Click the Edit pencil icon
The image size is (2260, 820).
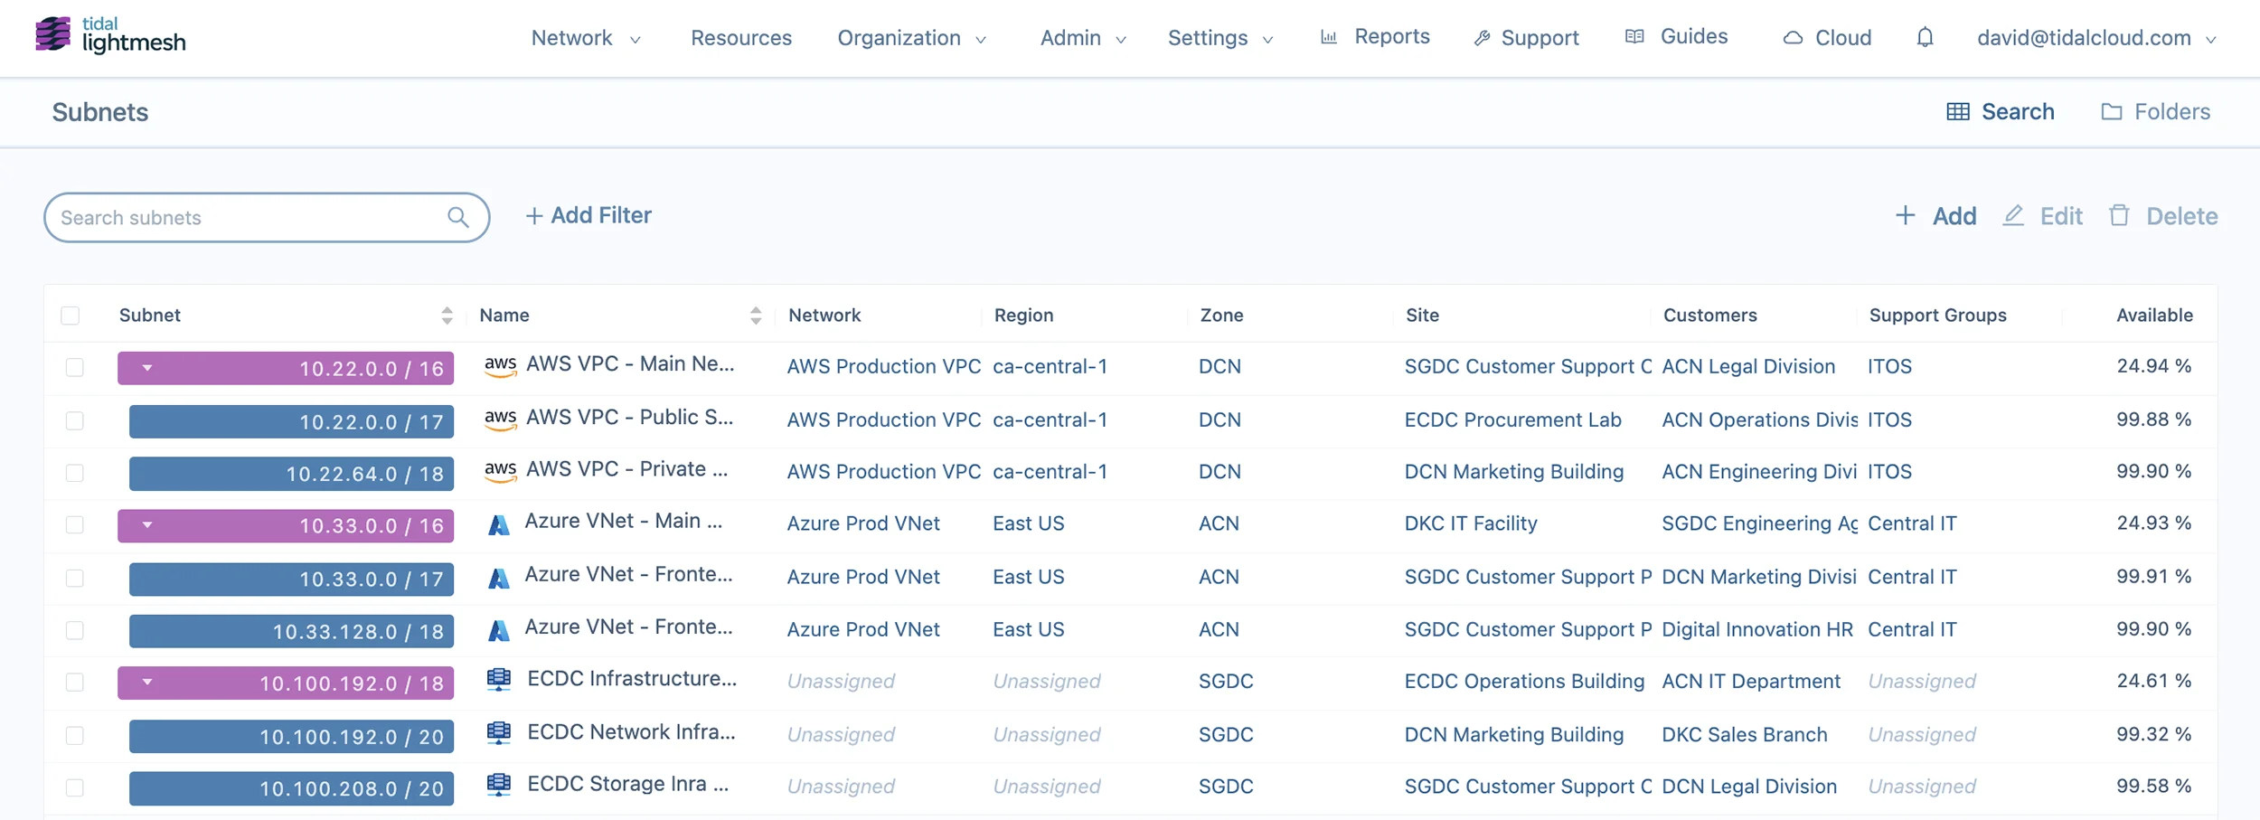pos(2013,215)
